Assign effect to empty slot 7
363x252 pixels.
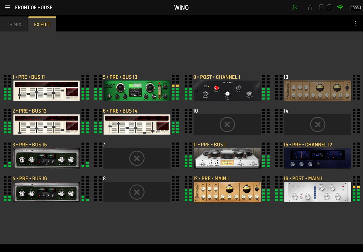point(137,158)
